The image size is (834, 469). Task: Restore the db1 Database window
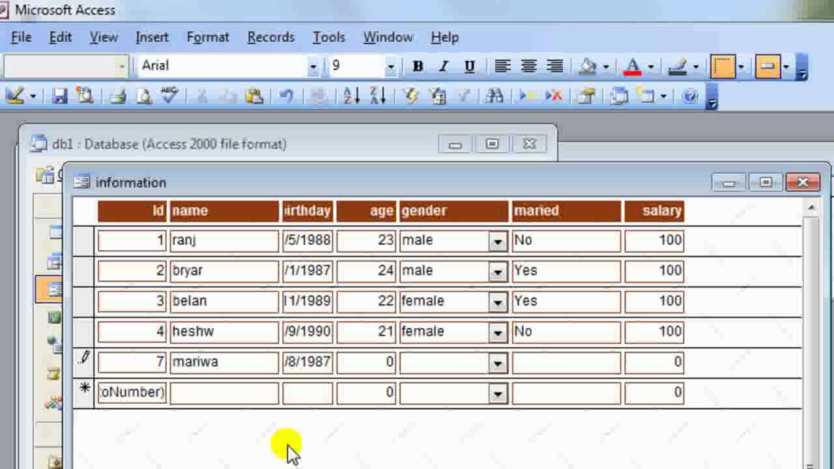coord(492,144)
